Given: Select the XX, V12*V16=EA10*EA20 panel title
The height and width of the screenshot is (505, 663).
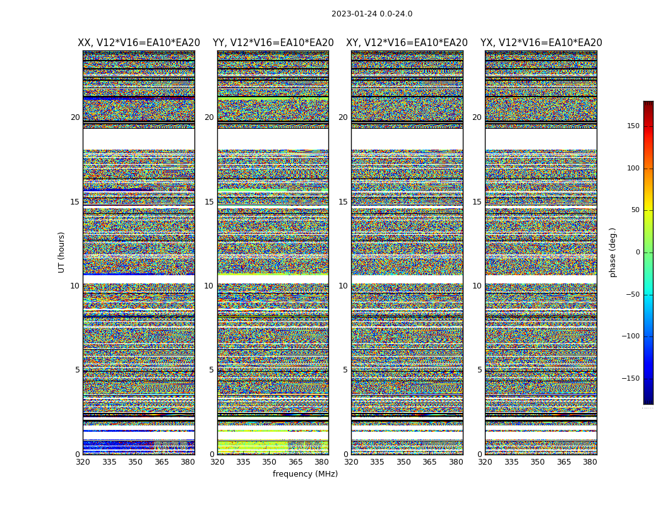Looking at the screenshot, I should pyautogui.click(x=139, y=43).
